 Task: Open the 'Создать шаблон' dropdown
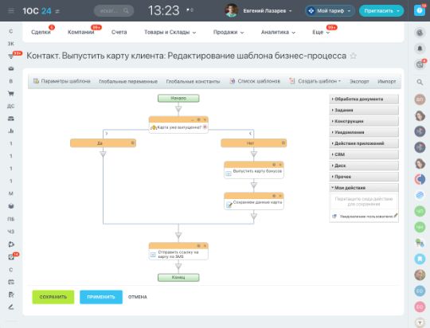315,81
